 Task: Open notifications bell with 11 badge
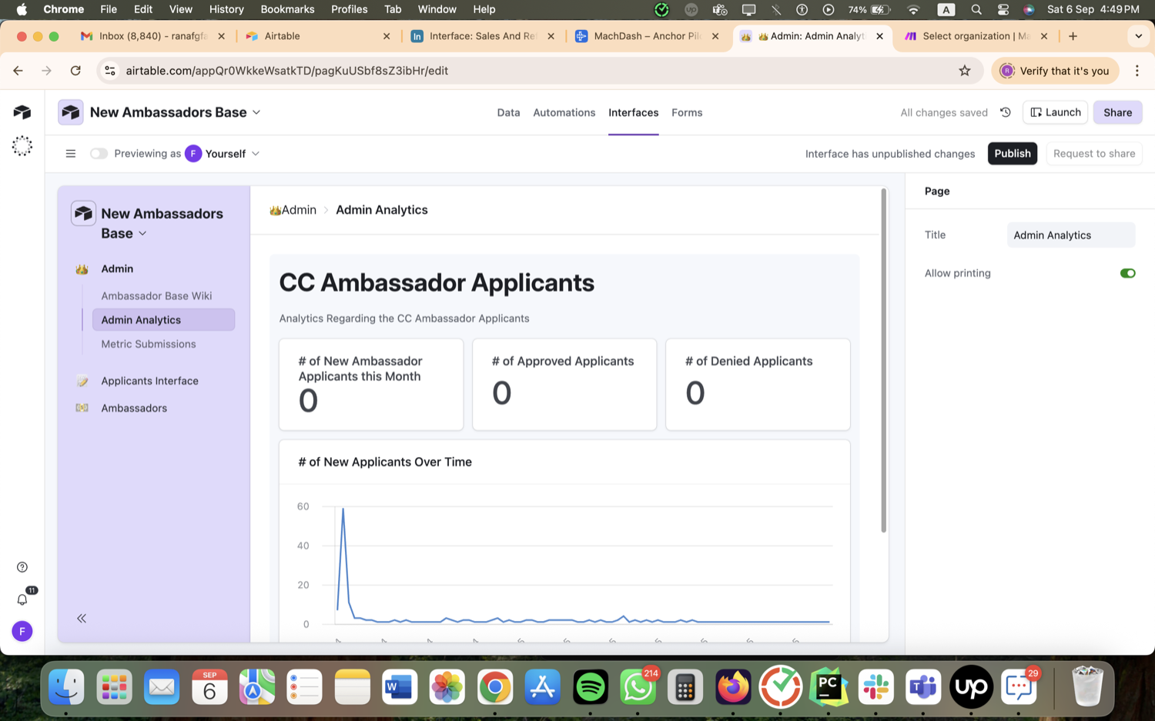click(x=22, y=599)
